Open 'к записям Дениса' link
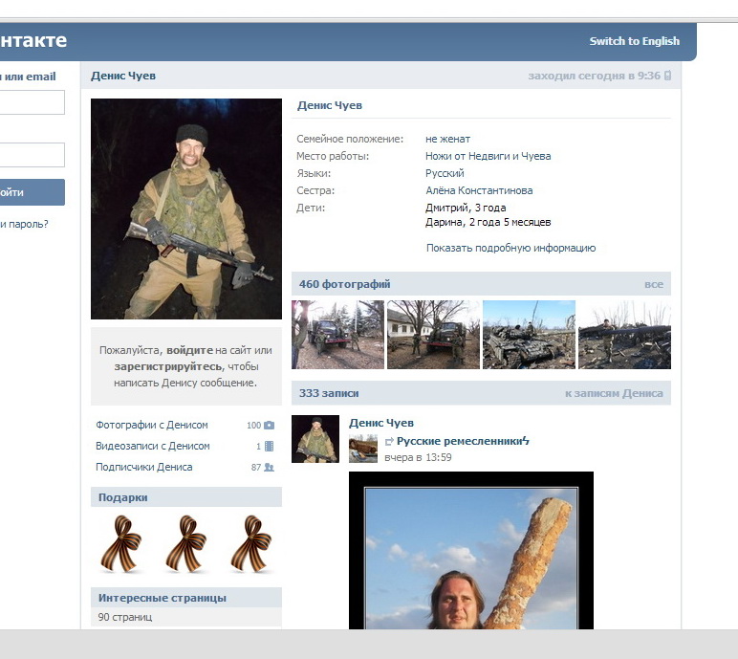Viewport: 738px width, 659px height. tap(614, 393)
